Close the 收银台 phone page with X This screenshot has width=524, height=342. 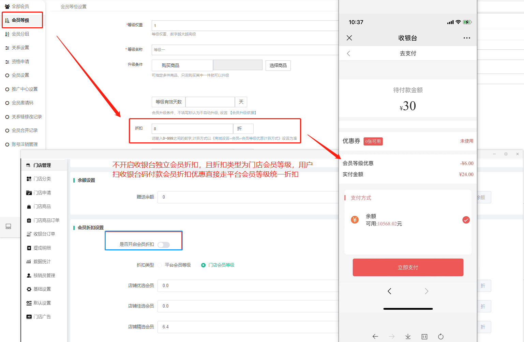(x=349, y=38)
